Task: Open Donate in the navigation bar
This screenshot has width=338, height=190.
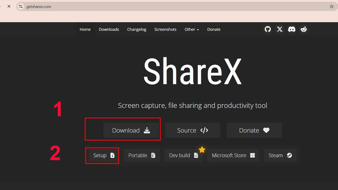Action: tap(214, 29)
